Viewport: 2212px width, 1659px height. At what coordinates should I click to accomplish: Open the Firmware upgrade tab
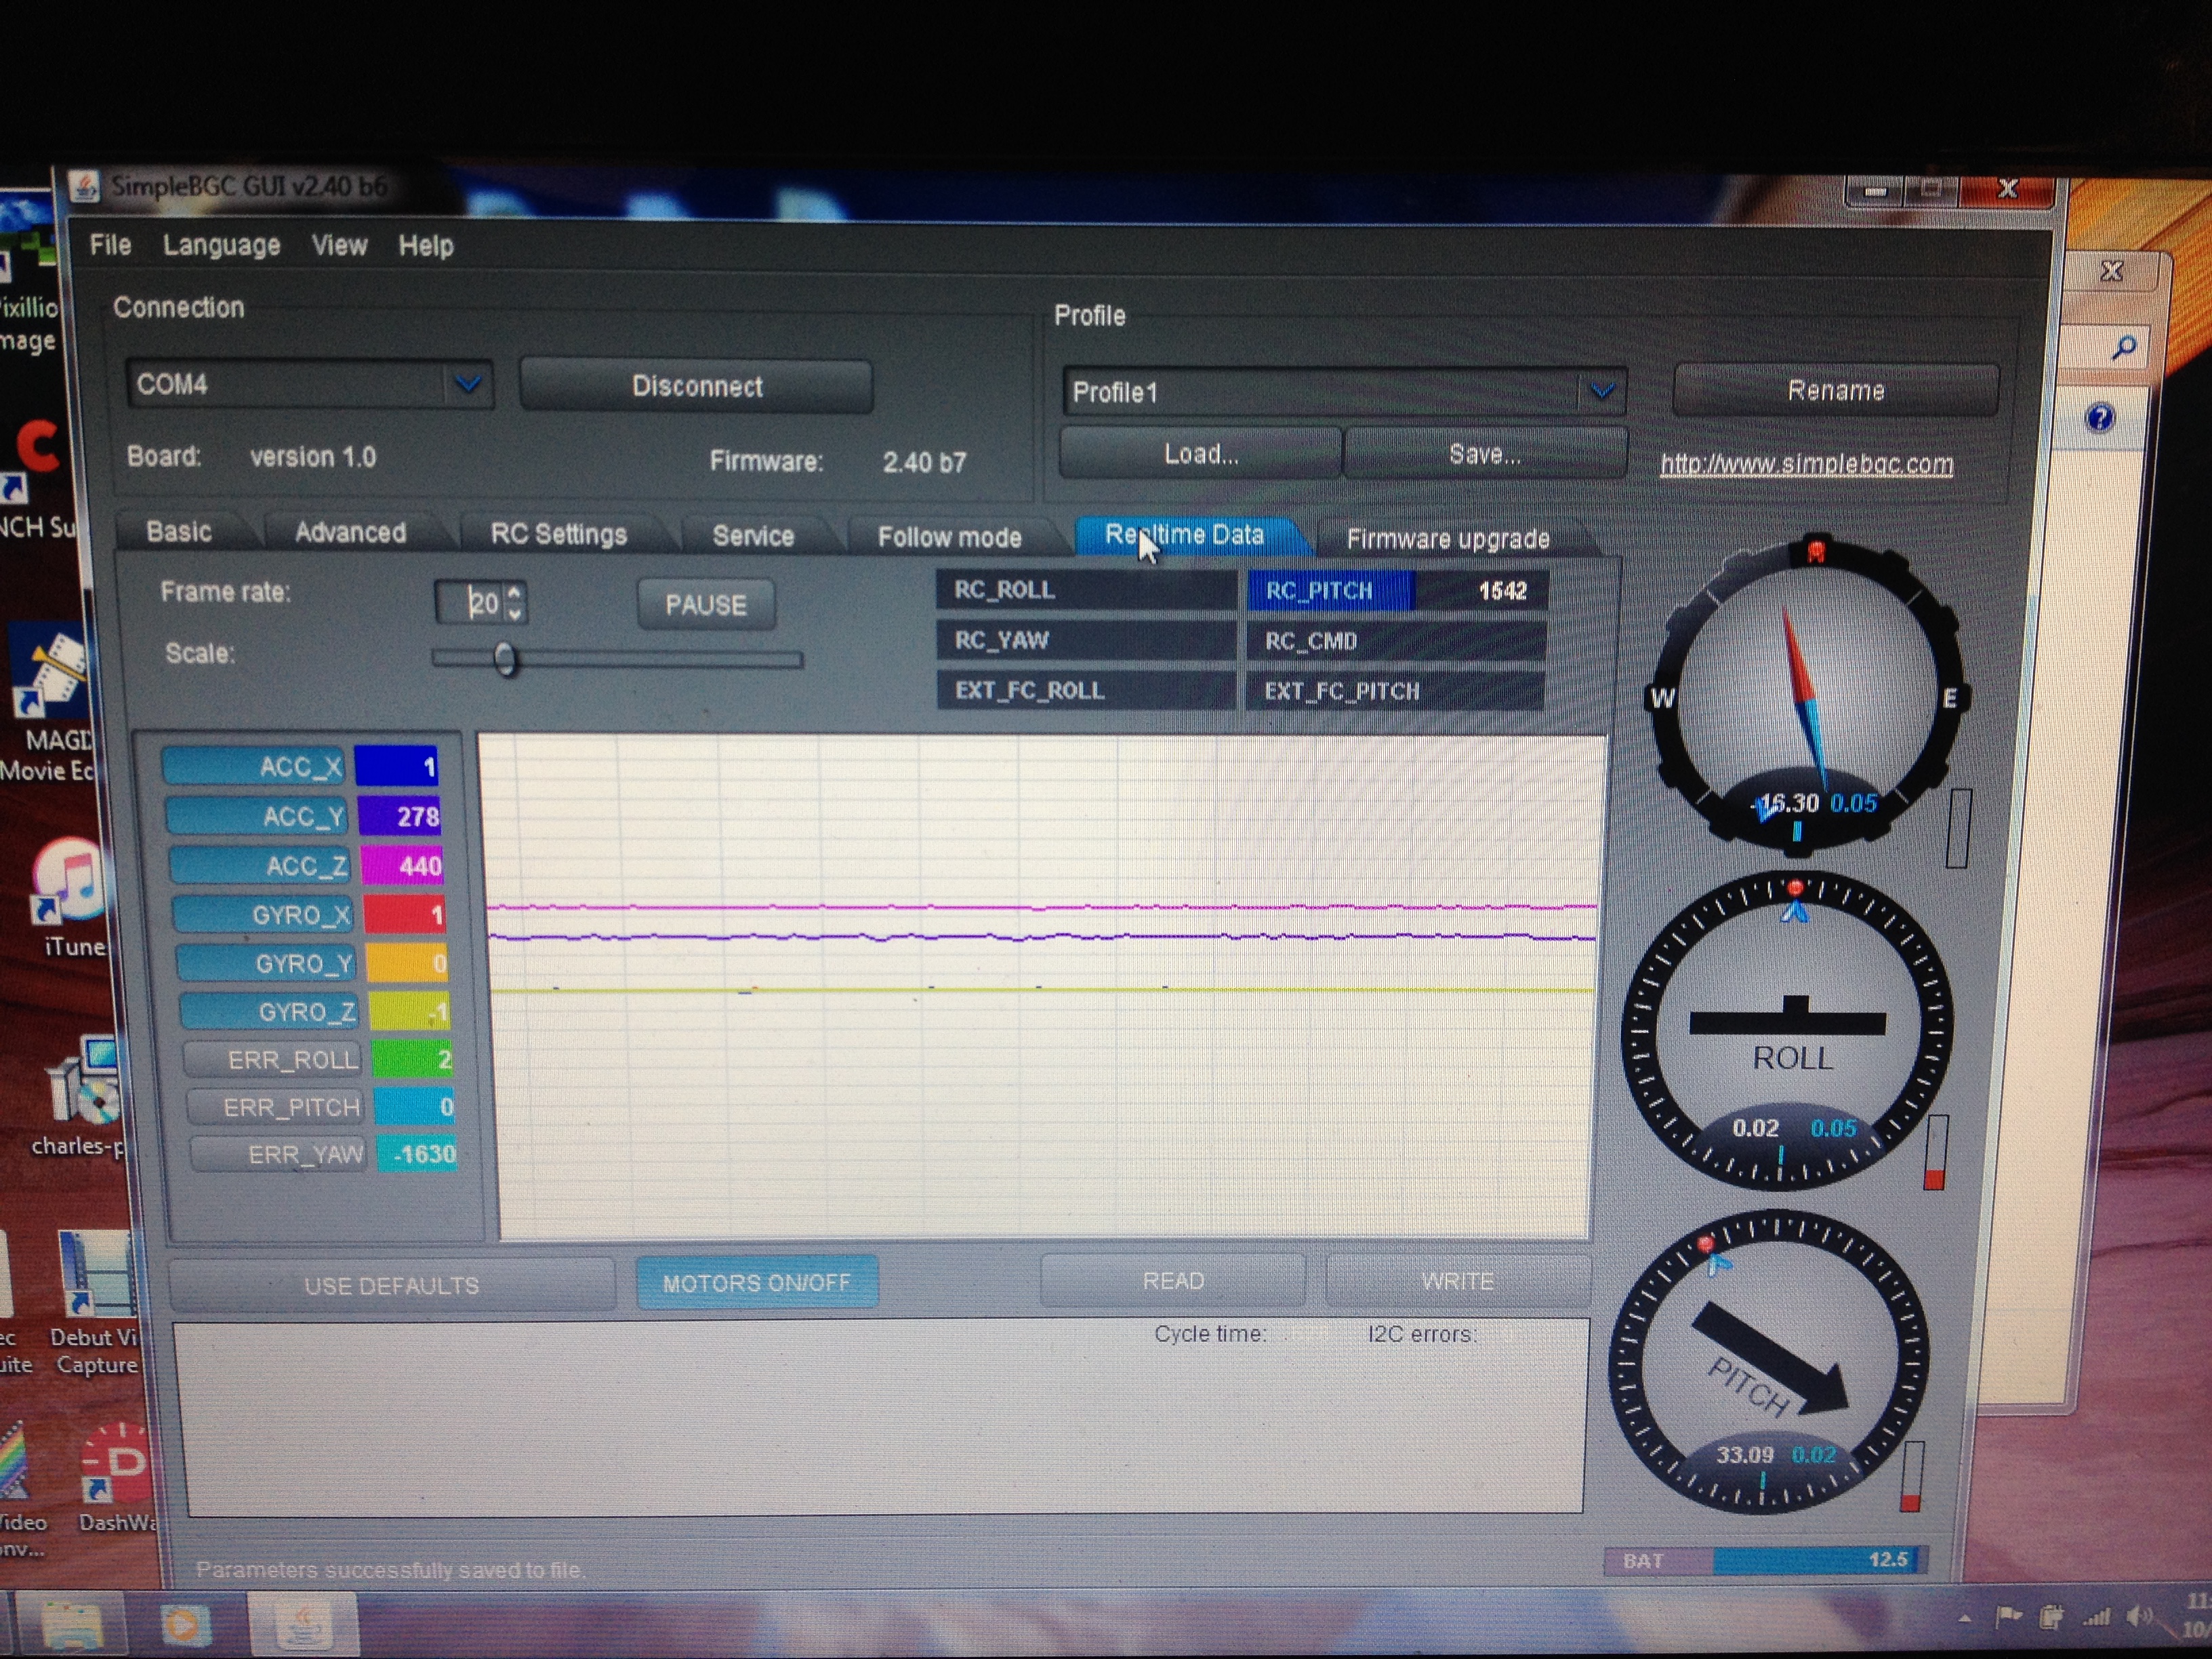point(1447,539)
